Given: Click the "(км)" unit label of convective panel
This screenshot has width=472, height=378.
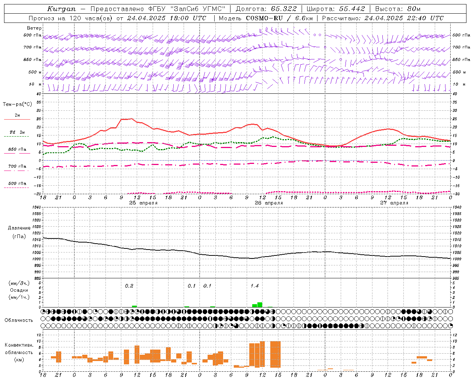Looking at the screenshot, I should [x=19, y=360].
